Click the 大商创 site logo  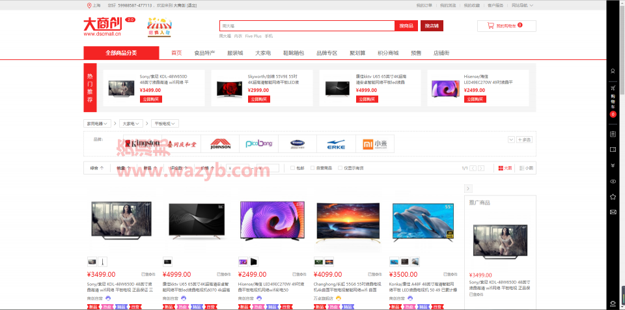[x=104, y=27]
